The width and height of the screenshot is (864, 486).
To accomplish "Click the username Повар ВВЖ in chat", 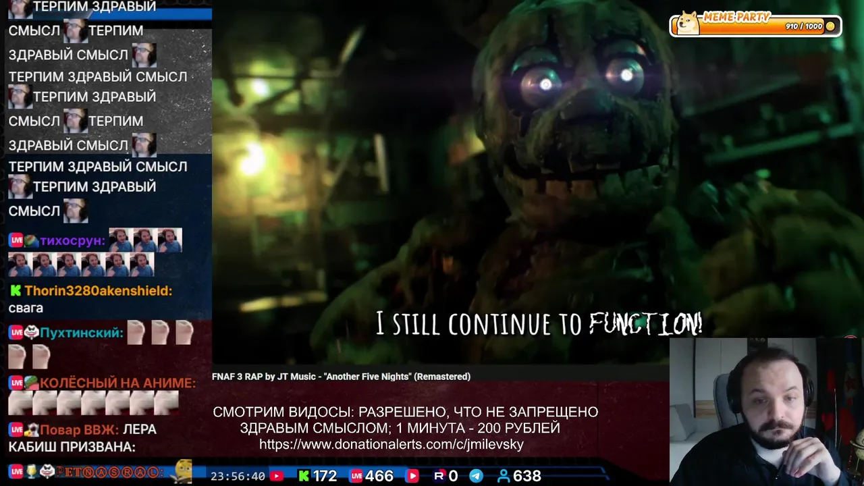I will pos(80,429).
